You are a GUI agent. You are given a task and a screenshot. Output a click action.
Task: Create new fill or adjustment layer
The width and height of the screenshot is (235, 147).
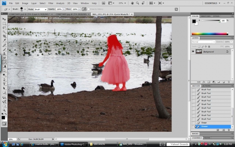[214, 82]
